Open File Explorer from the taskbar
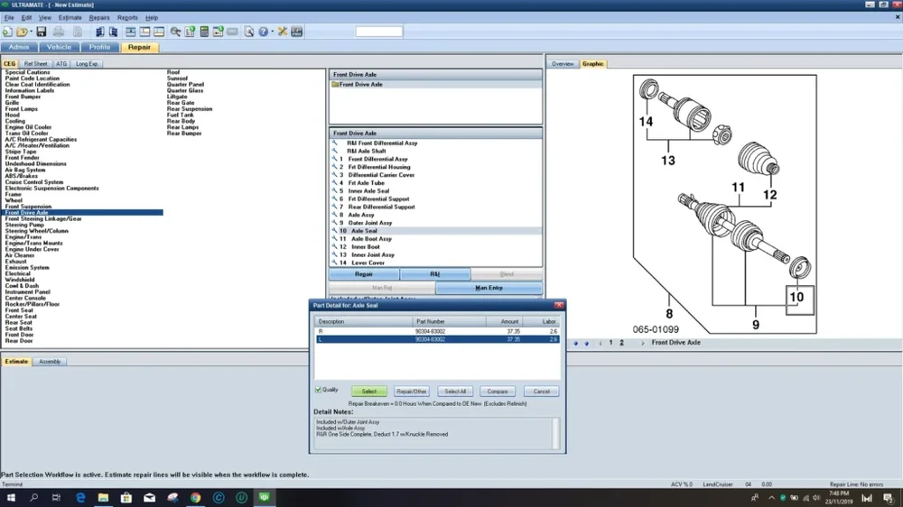 point(103,498)
